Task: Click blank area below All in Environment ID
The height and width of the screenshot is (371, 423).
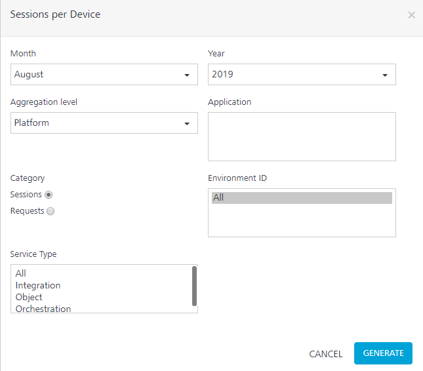Action: pos(302,221)
